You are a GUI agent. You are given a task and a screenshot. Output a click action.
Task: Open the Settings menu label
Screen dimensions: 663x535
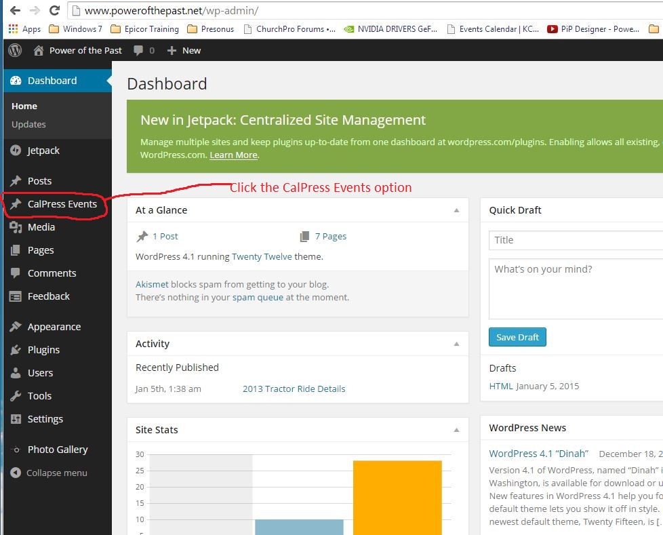pos(45,419)
